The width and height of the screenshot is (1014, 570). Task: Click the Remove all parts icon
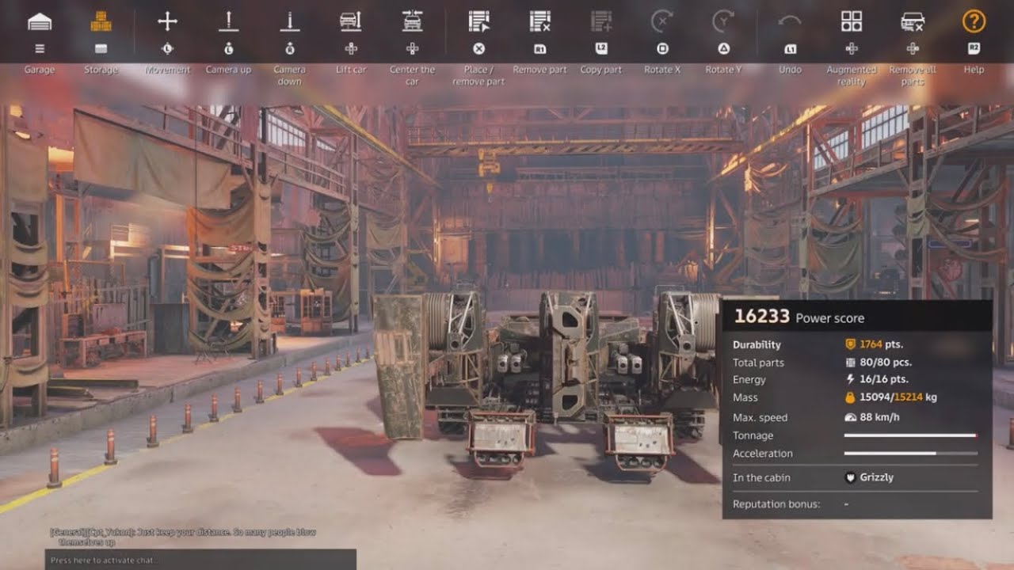click(913, 21)
